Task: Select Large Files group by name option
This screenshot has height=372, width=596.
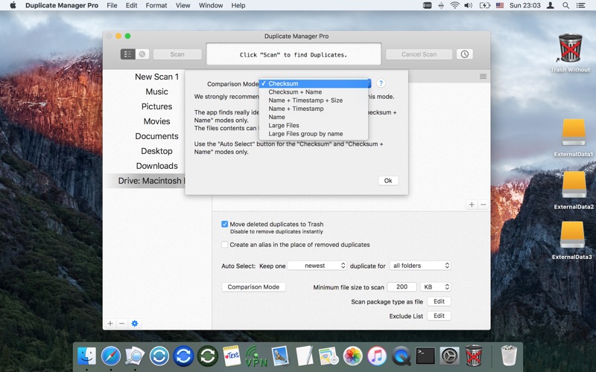Action: [x=305, y=134]
